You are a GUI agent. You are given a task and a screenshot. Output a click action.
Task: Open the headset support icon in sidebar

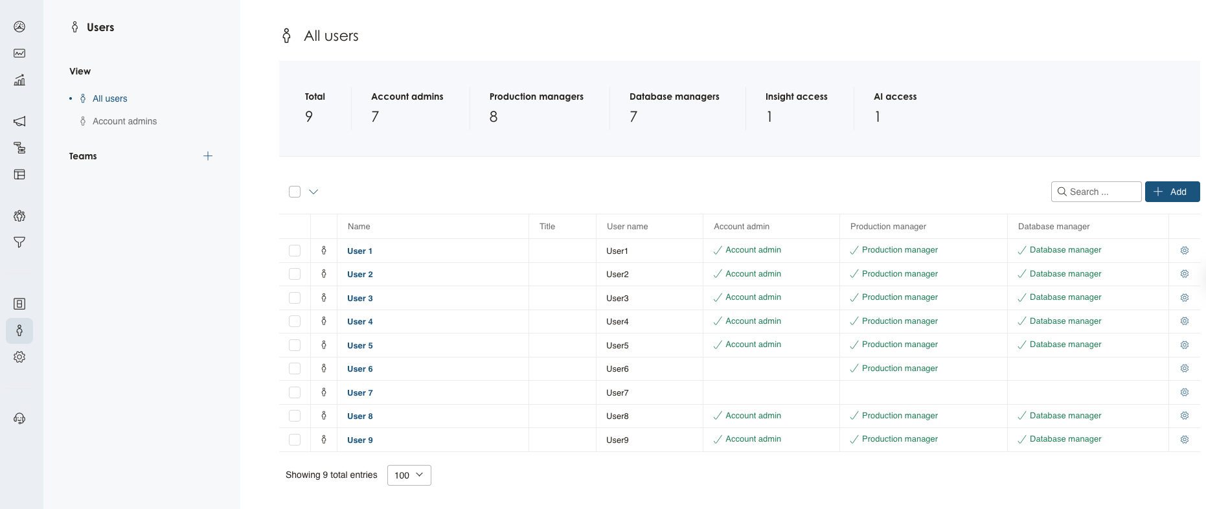pos(19,418)
